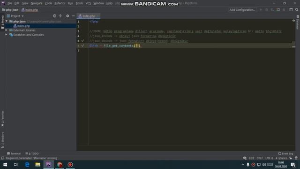Click the Run play icon in toolbar
300x169 pixels.
tap(261, 10)
